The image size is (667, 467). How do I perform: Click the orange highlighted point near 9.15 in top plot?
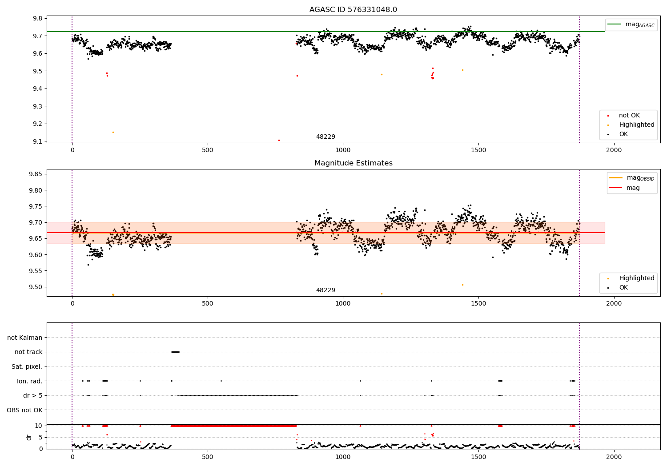pos(113,132)
